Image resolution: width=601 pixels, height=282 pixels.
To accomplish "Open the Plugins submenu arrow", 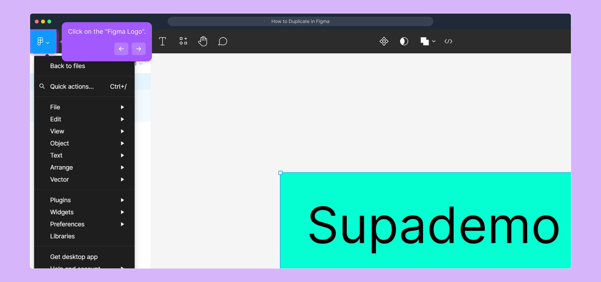I will pyautogui.click(x=122, y=200).
